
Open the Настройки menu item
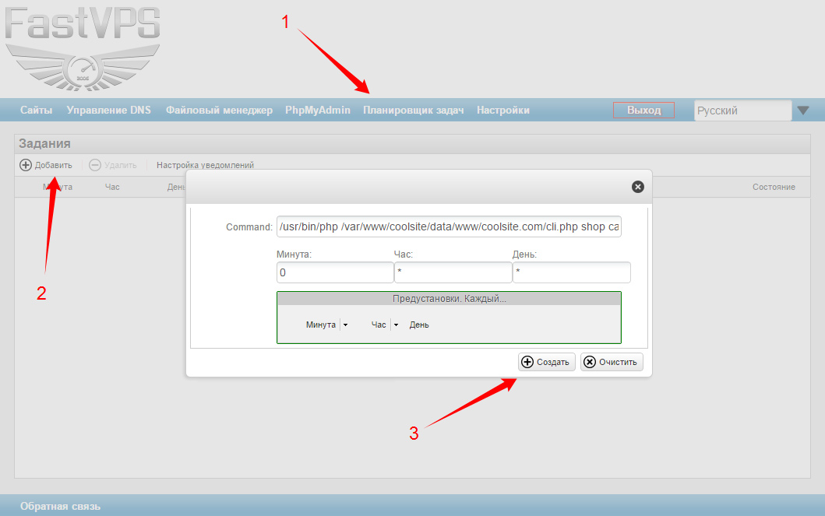click(x=503, y=111)
